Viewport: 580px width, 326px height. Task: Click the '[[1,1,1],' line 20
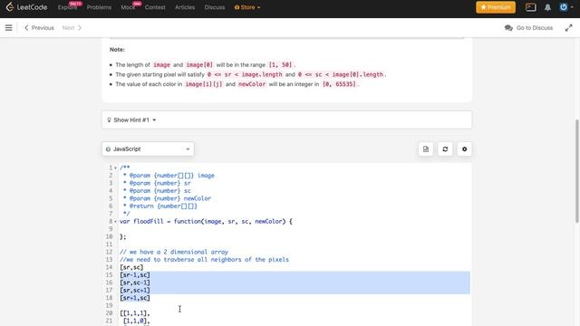pos(135,313)
